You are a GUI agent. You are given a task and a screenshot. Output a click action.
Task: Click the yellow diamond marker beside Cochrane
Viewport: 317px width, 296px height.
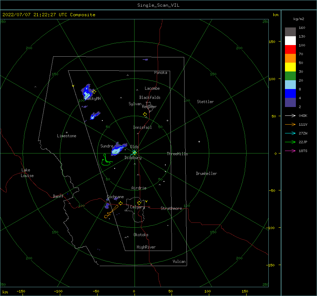coord(121,203)
